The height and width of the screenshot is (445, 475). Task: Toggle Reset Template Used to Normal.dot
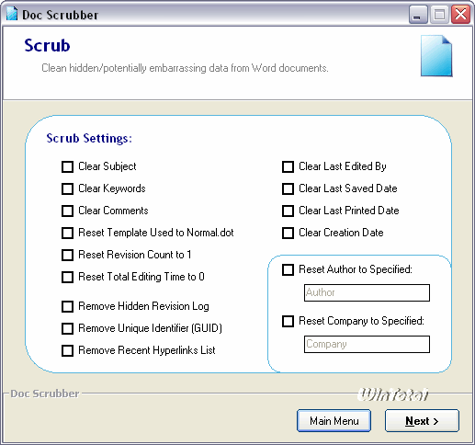[x=67, y=234]
